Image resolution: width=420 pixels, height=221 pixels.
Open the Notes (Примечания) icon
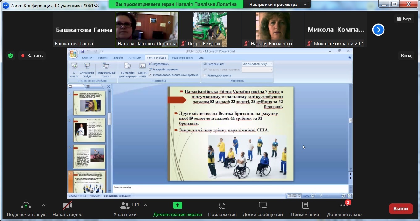click(x=304, y=206)
